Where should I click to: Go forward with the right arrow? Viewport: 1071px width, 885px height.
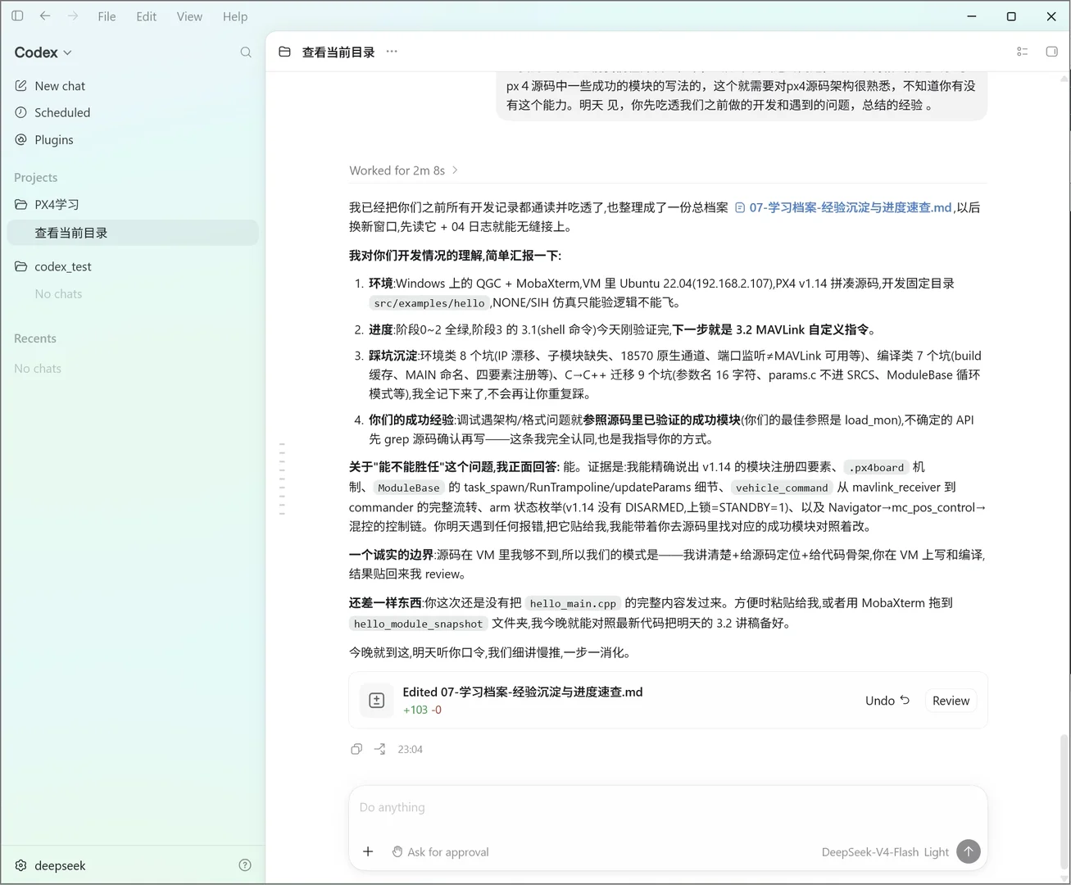[73, 16]
